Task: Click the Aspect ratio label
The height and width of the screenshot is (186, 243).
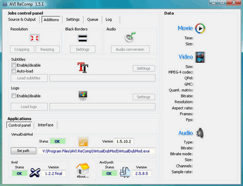Action: [183, 108]
